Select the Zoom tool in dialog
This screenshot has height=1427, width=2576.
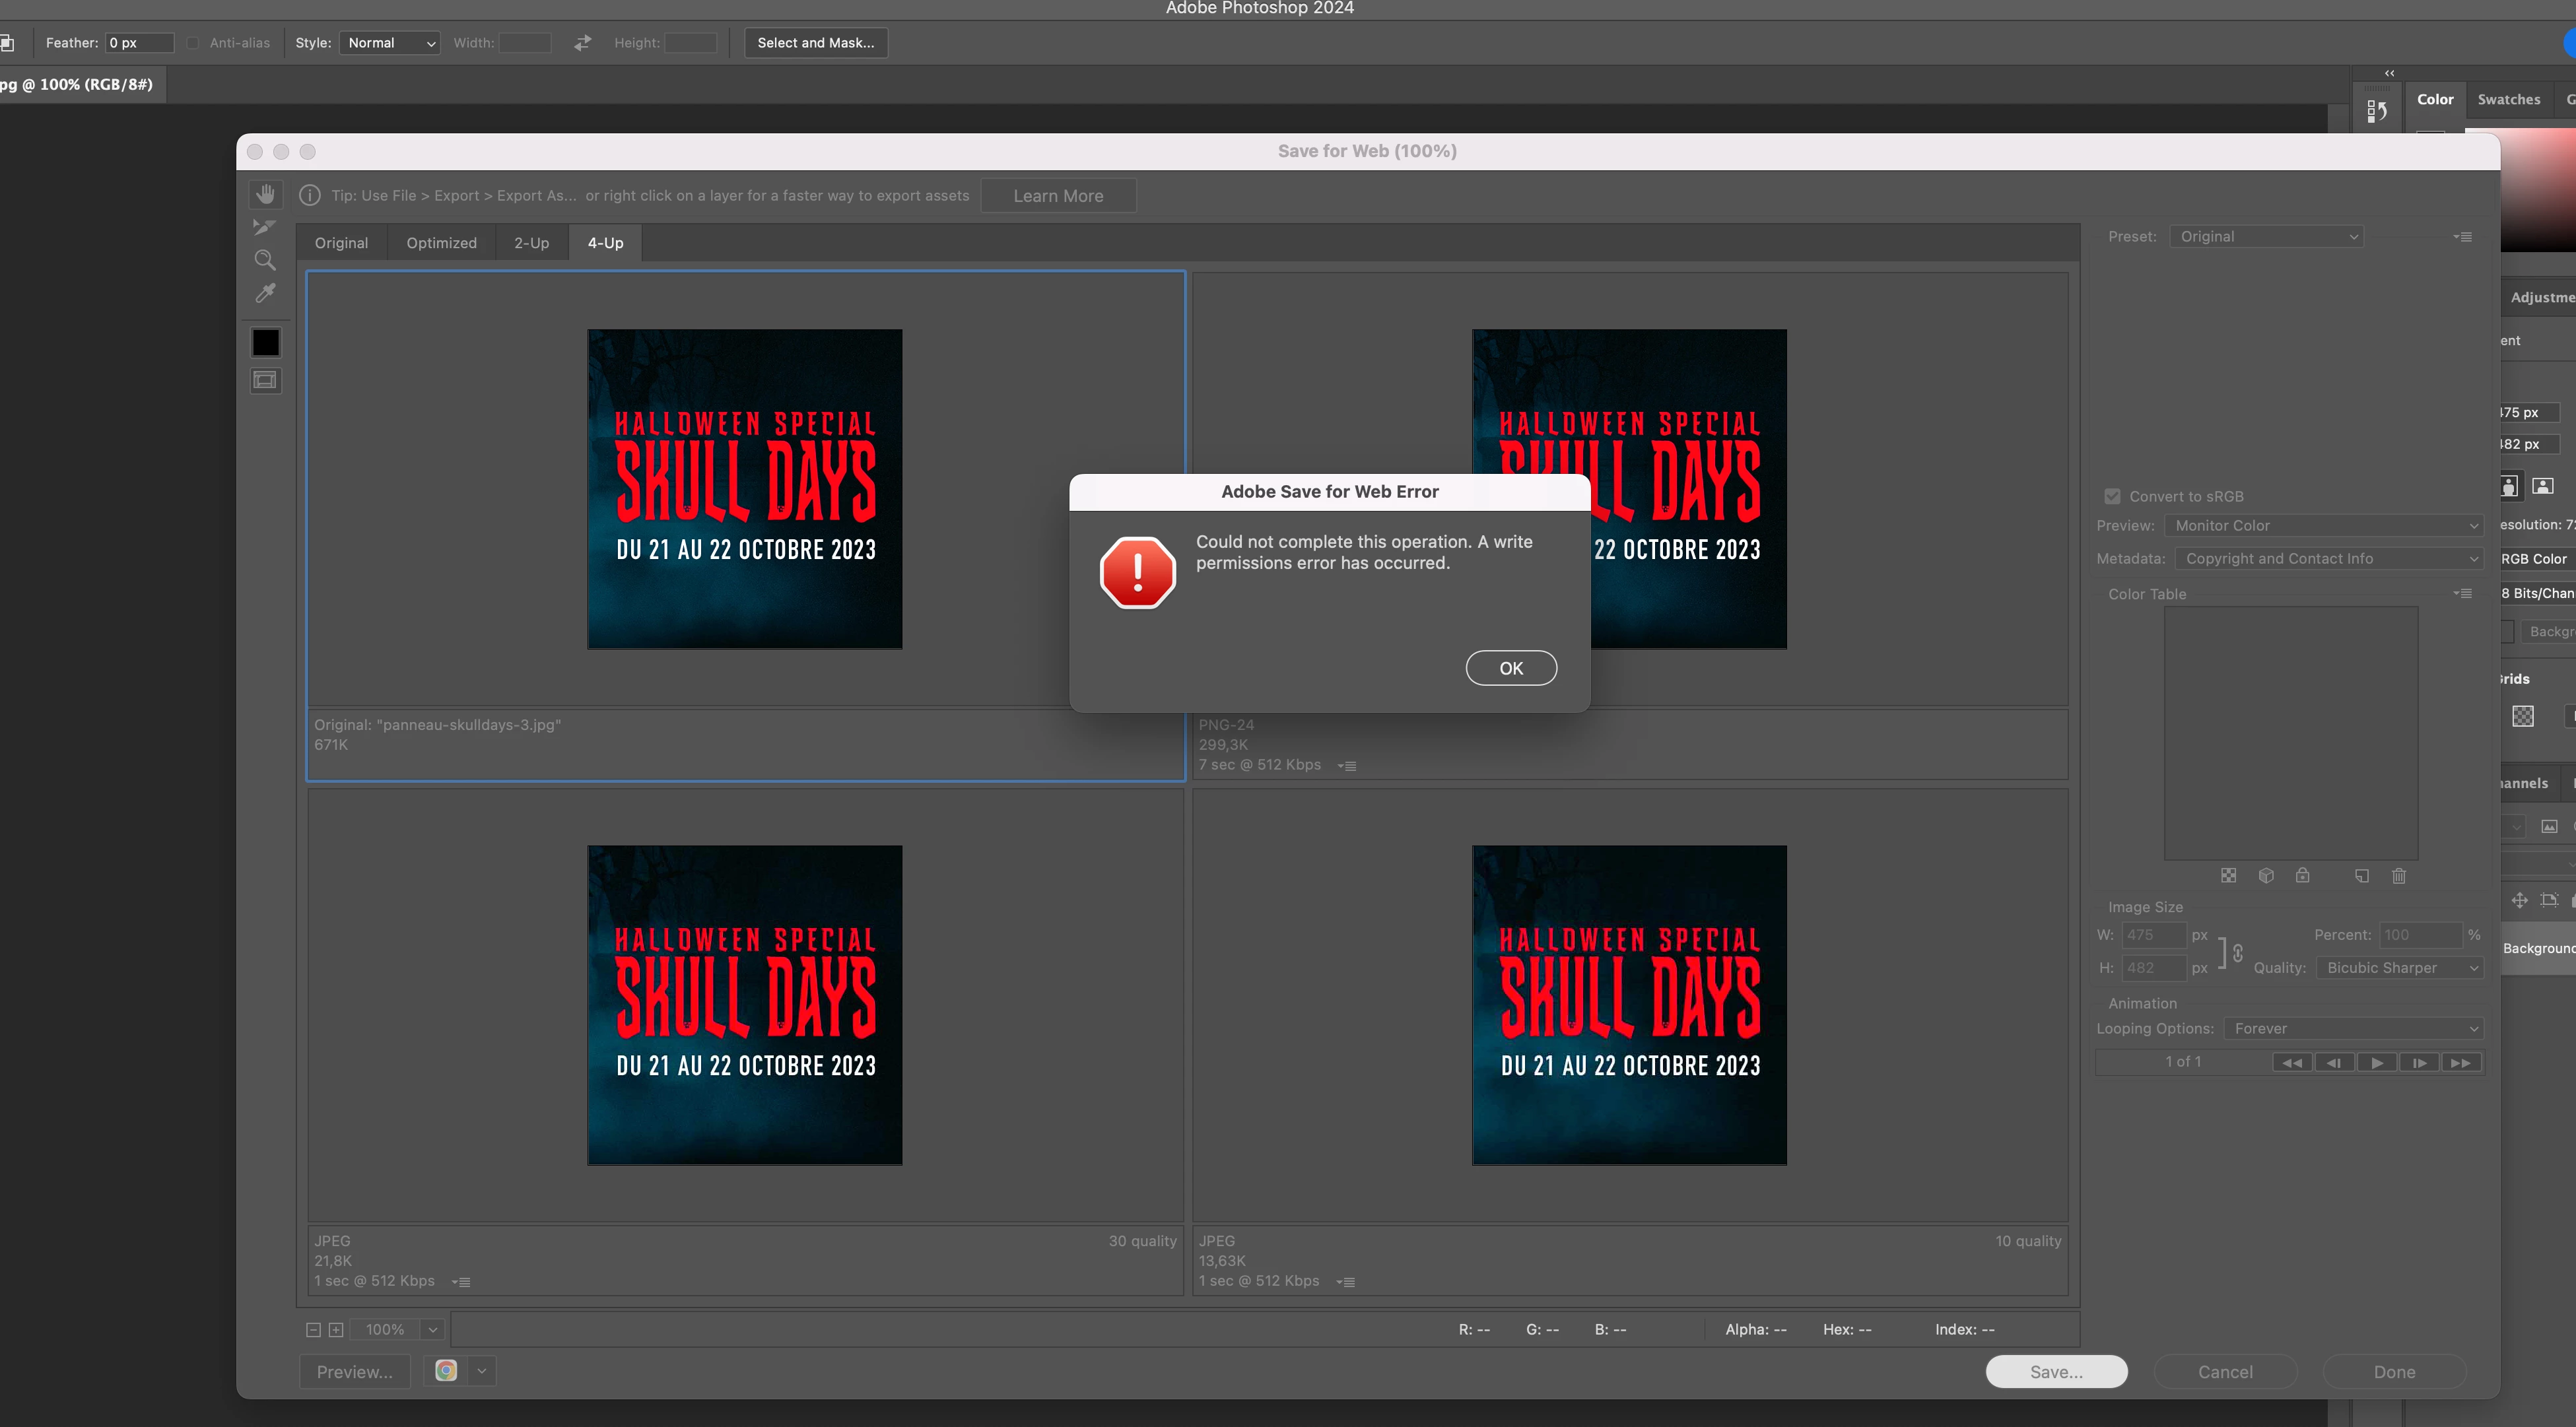point(265,260)
